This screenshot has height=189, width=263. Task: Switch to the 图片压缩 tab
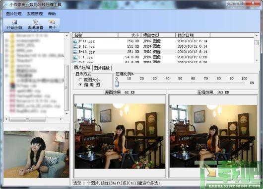pyautogui.click(x=82, y=68)
